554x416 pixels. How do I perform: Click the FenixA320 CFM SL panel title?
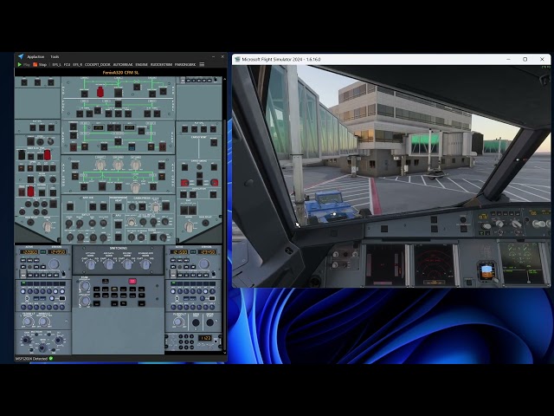click(120, 73)
